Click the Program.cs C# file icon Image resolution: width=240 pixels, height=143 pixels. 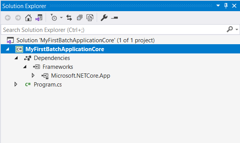[28, 85]
